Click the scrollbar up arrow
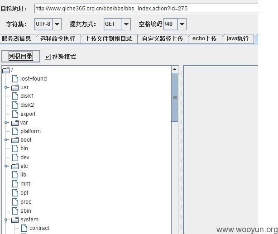Screen dimensions: 278x234 [x=175, y=69]
